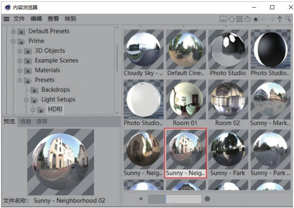Viewport: 294px width, 208px height.
Task: Click the tree panel scroll-up arrow
Action: click(x=117, y=28)
